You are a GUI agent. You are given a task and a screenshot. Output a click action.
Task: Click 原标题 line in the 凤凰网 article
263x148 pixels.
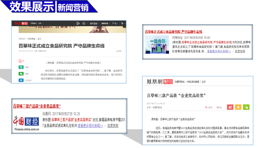click(x=173, y=119)
